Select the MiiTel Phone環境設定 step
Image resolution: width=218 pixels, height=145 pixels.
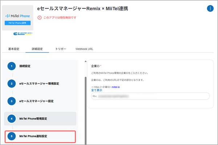(38, 119)
